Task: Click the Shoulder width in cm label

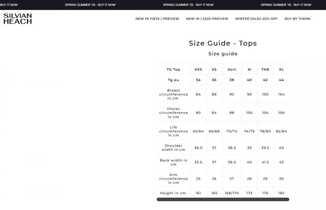Action: point(173,148)
